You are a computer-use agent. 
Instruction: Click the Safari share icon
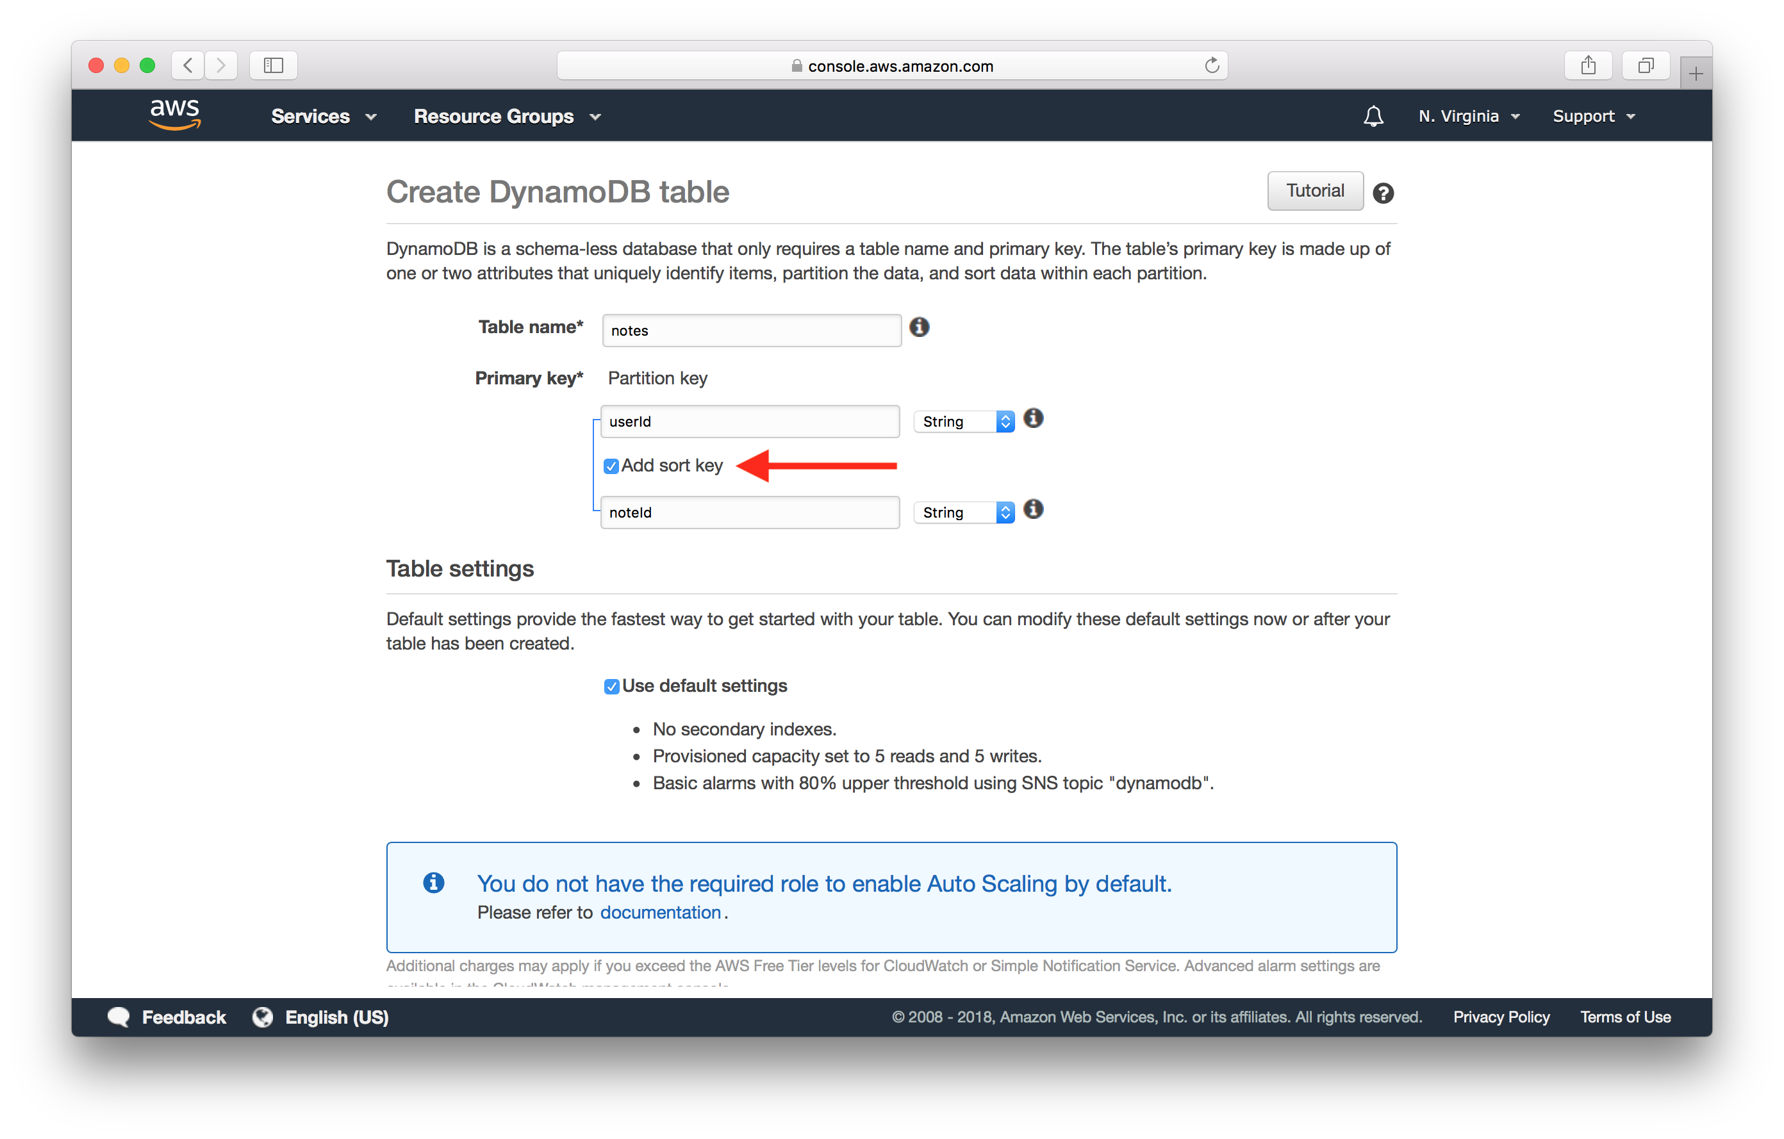[1588, 66]
